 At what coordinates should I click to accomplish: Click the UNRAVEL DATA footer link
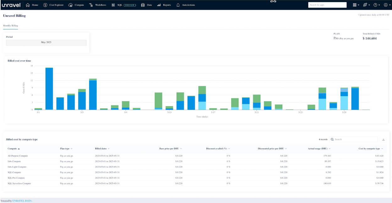click(x=22, y=201)
